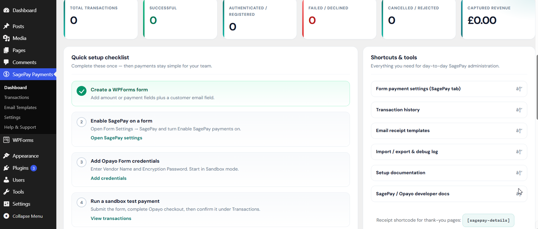
Task: Click the Plugins update count badge
Action: (x=34, y=168)
